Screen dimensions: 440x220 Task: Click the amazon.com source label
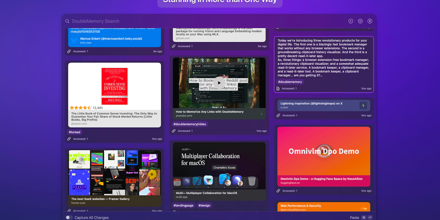coord(79,123)
